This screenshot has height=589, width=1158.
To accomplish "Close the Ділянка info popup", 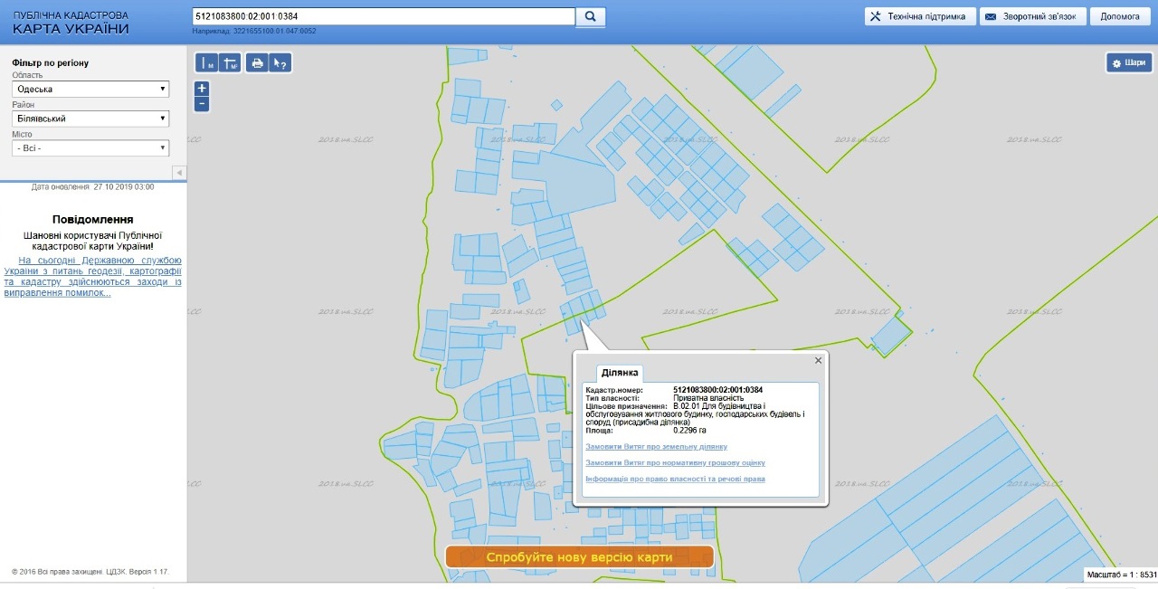I will [x=818, y=360].
